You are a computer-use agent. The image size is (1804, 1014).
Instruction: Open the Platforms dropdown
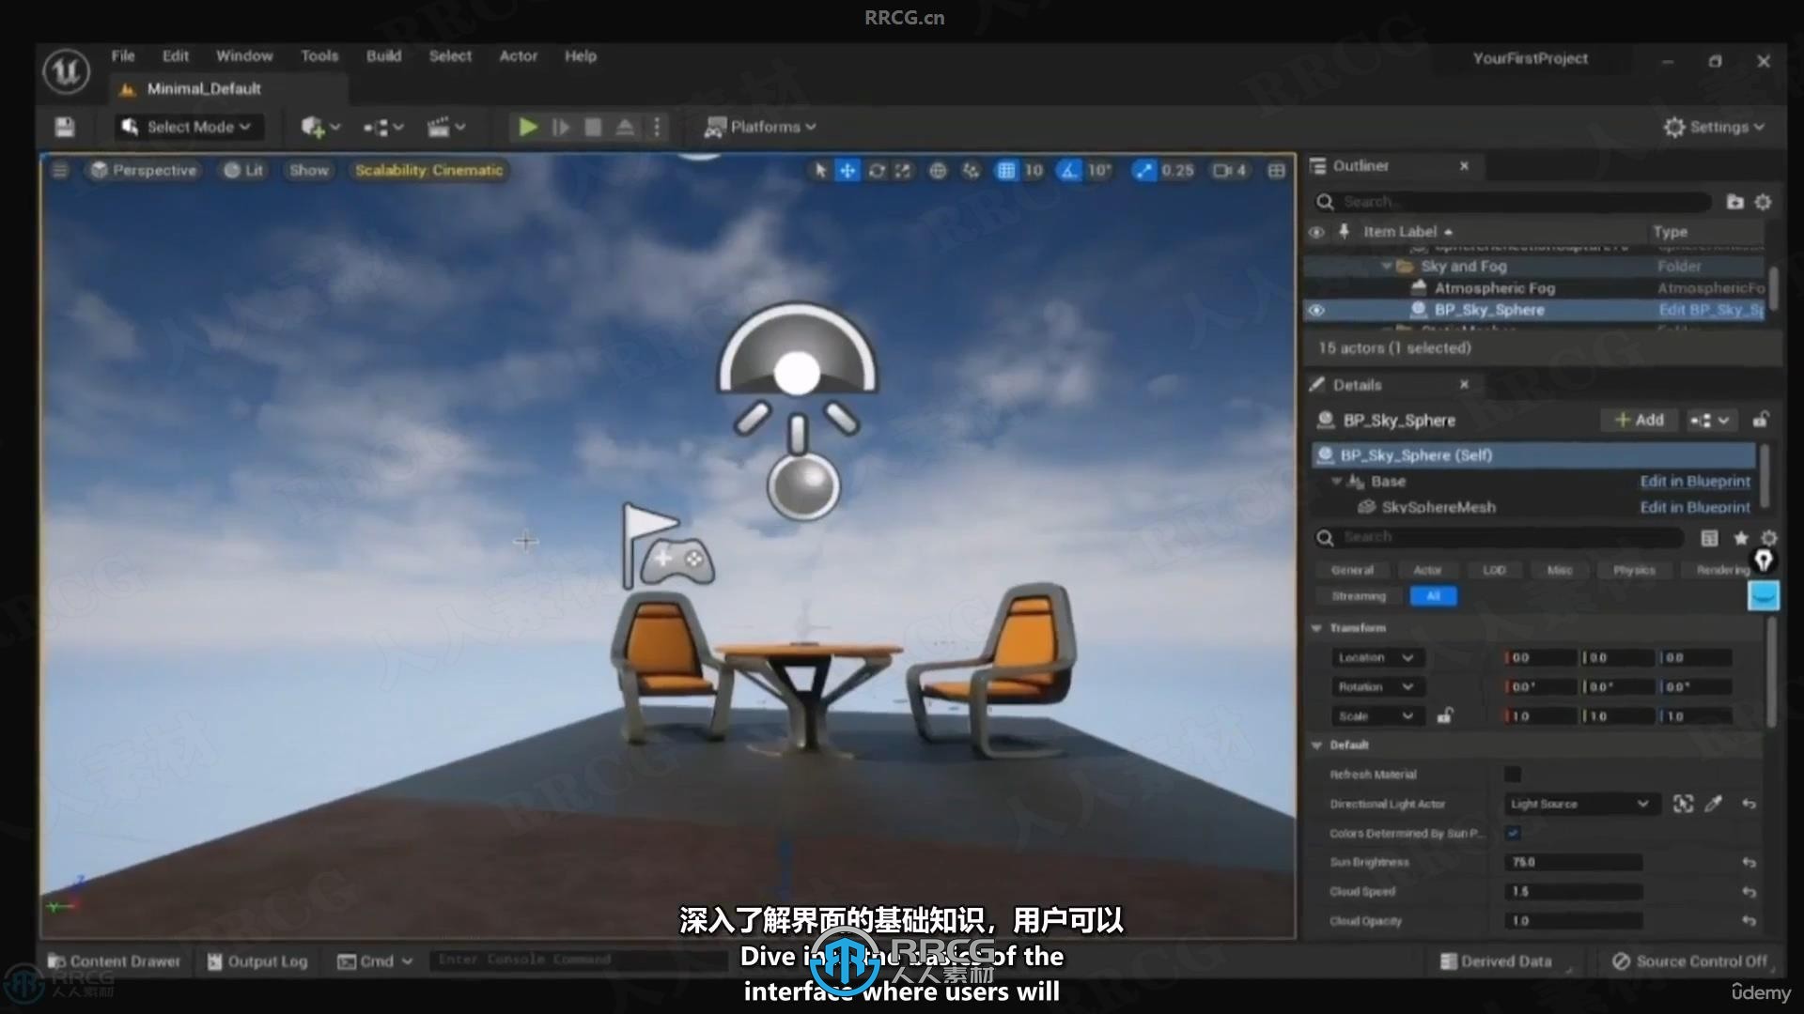point(760,127)
